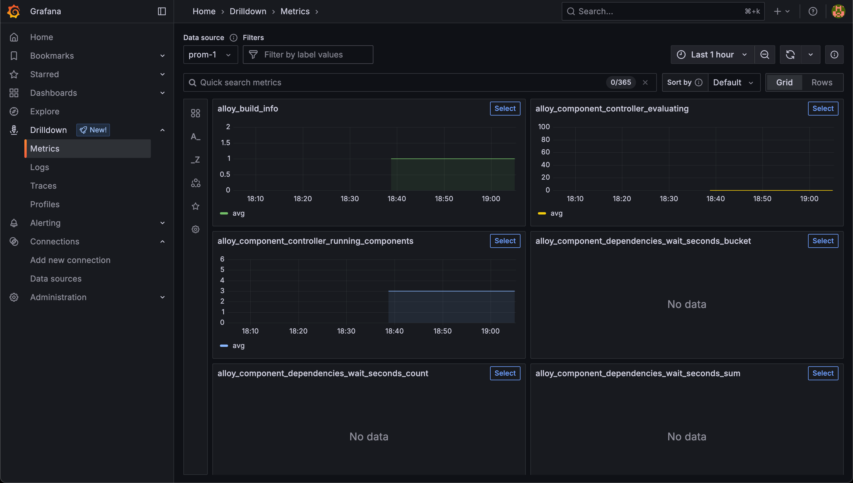
Task: Select alloy_component_dependencies_wait_seconds_count metric
Action: 505,373
